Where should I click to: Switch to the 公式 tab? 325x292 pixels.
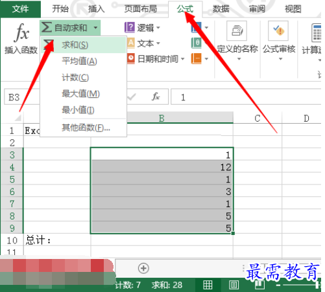tap(185, 9)
